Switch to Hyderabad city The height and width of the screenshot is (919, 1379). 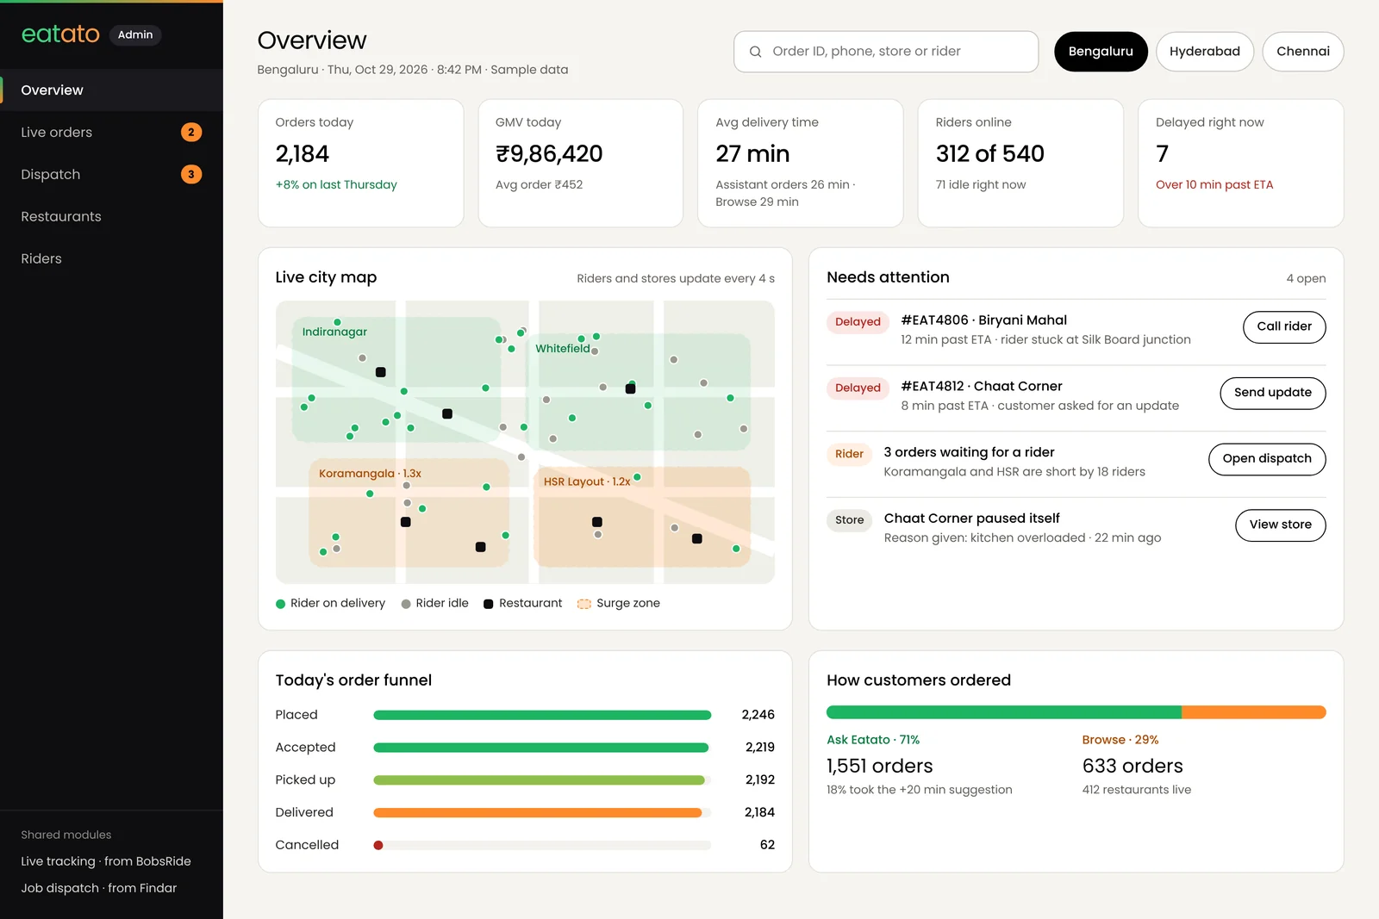click(x=1204, y=52)
